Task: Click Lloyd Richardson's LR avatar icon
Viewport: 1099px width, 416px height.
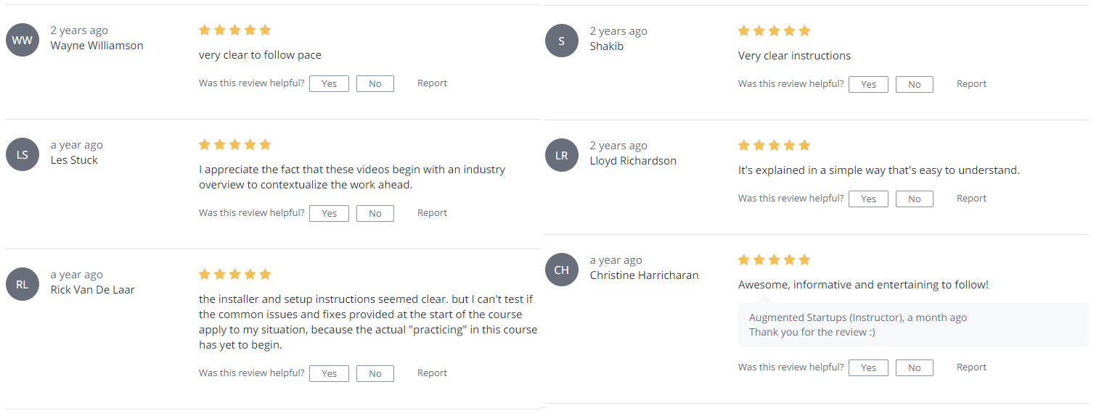Action: 562,155
